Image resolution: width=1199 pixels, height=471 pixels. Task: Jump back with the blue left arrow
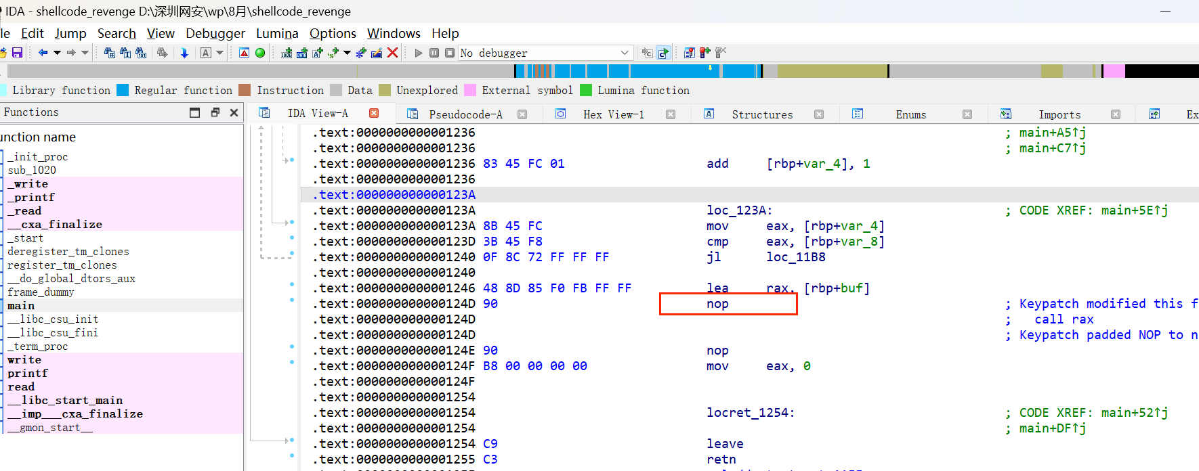43,53
